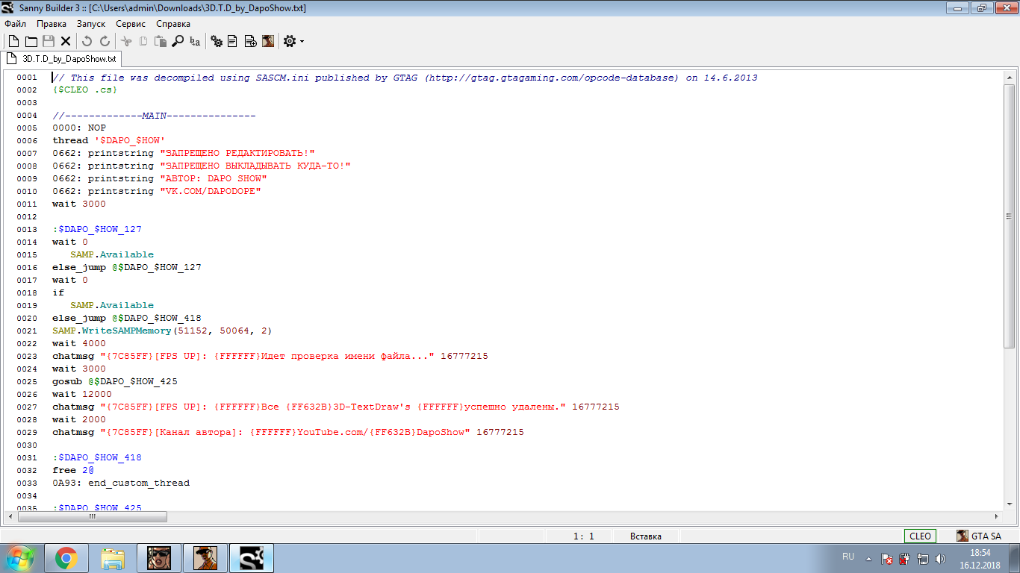This screenshot has width=1020, height=573.
Task: Open Find with the magnifier icon
Action: coord(178,41)
